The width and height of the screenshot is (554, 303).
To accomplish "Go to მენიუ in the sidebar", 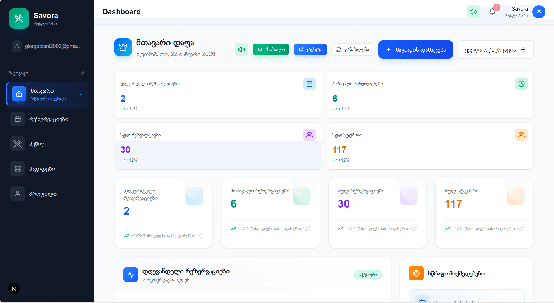I will [37, 144].
